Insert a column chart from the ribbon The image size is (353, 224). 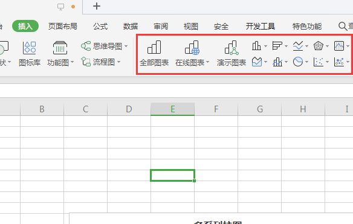point(256,46)
